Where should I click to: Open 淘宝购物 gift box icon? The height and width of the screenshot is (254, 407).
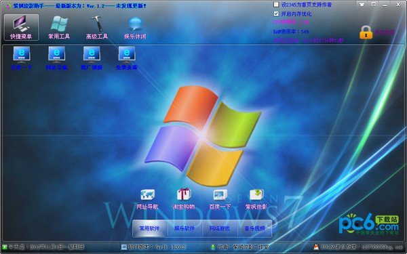(184, 199)
